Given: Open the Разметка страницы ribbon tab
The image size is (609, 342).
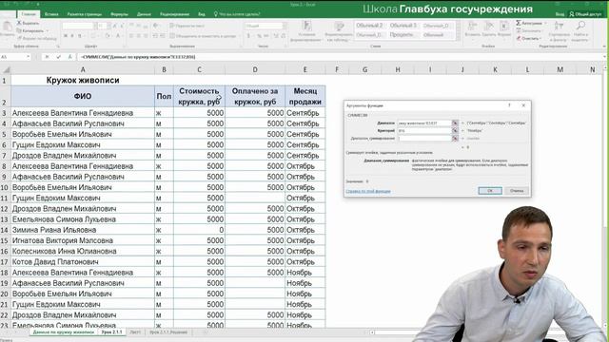Looking at the screenshot, I should point(85,14).
